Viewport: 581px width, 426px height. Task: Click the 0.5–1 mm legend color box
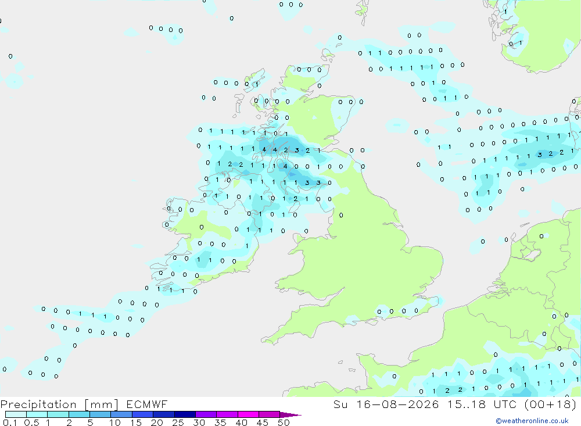tap(37, 414)
